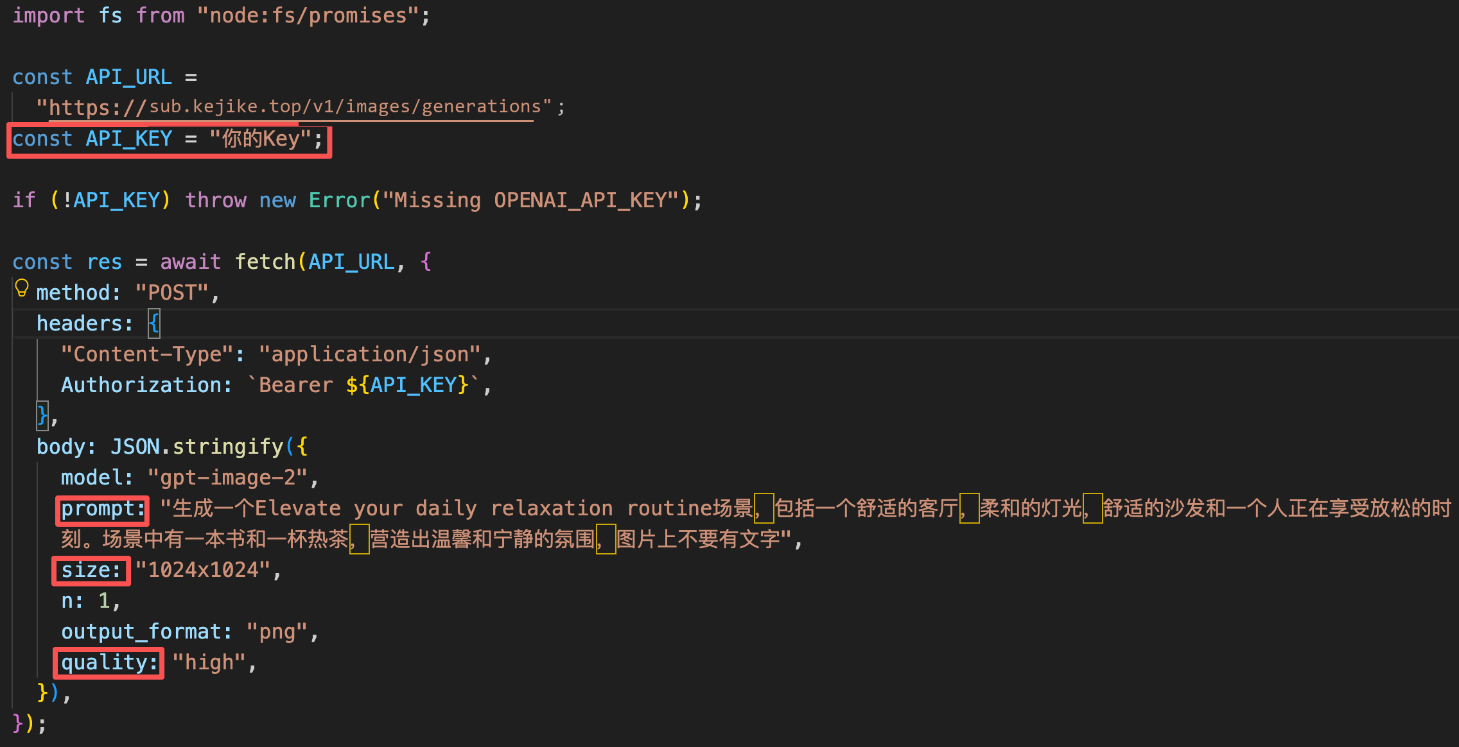The image size is (1459, 747).
Task: Click 图片上不要有文字 in prompt string
Action: (699, 539)
